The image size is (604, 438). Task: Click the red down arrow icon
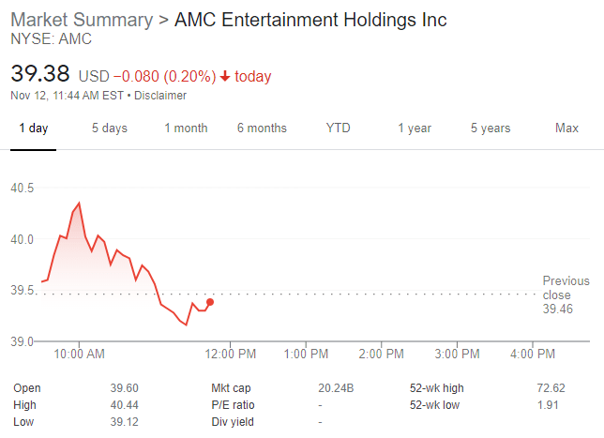[225, 76]
